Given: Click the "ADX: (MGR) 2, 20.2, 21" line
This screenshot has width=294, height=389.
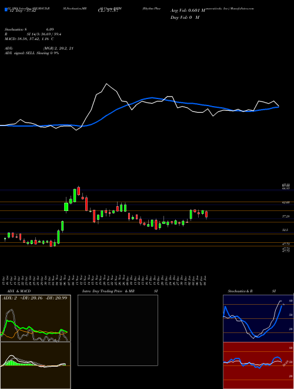Looking at the screenshot, I should click(39, 48).
